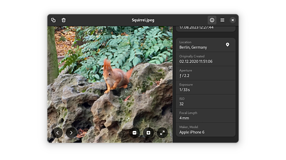
Task: Select the Maker, Model Apple iPhone 6 row
Action: point(205,130)
